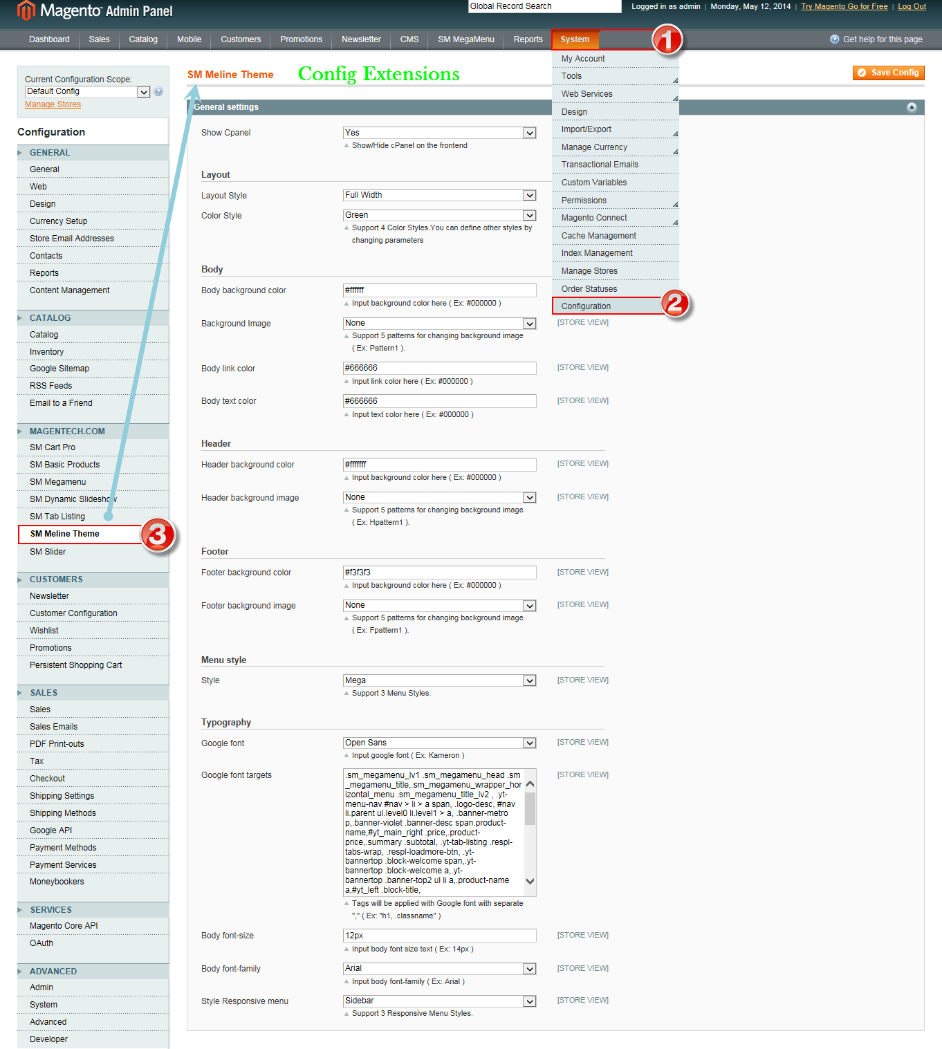Screen dimensions: 942x1049
Task: Click the Body text color input field
Action: 440,401
